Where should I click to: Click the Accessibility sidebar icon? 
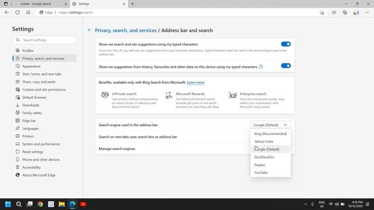pos(18,167)
